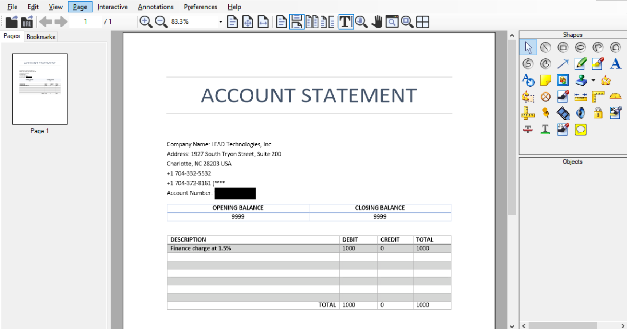Image resolution: width=627 pixels, height=329 pixels.
Task: Switch to the Bookmarks tab
Action: (x=41, y=36)
